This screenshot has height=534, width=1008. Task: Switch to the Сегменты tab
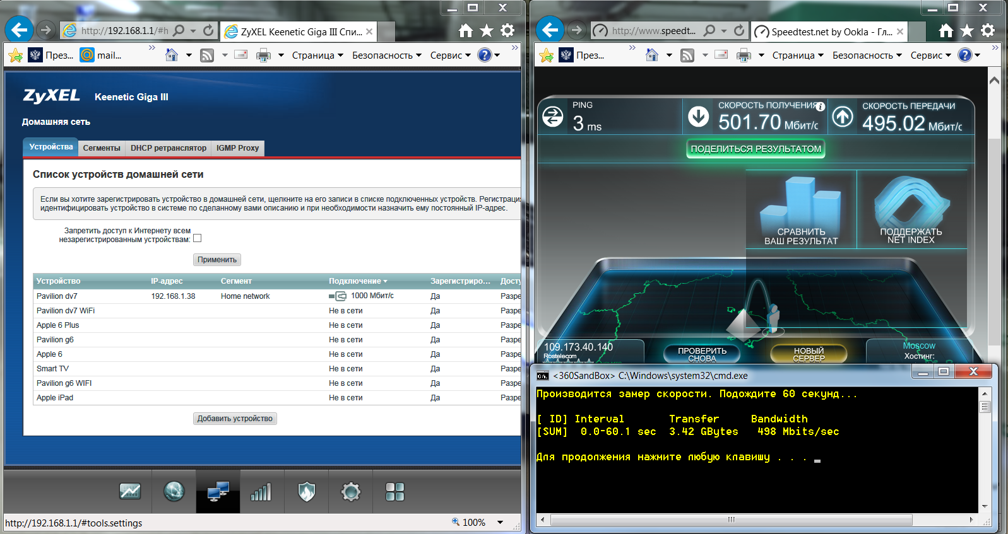[x=102, y=148]
